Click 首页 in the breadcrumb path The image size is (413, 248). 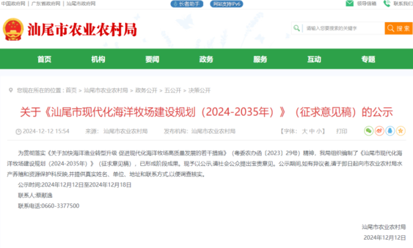[x=71, y=90]
